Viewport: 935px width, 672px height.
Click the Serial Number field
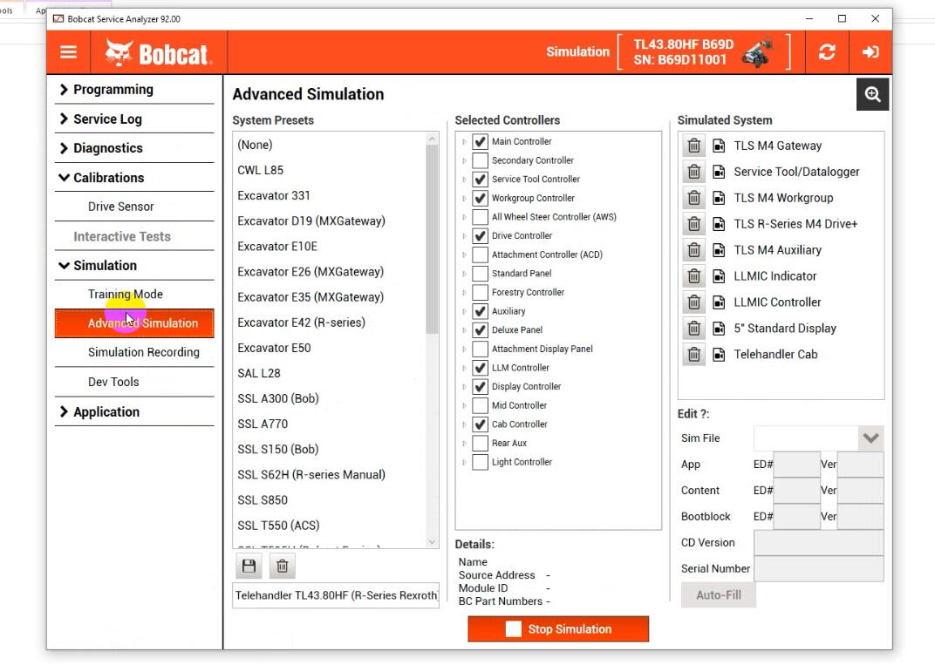tap(819, 569)
